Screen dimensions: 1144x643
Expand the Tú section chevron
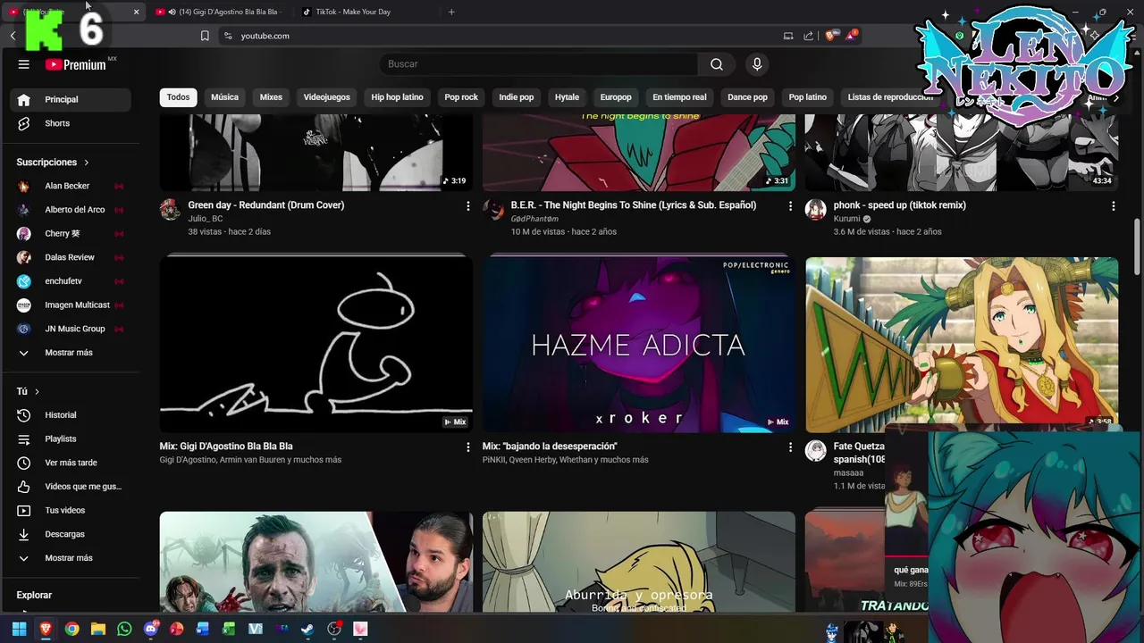[x=37, y=392]
